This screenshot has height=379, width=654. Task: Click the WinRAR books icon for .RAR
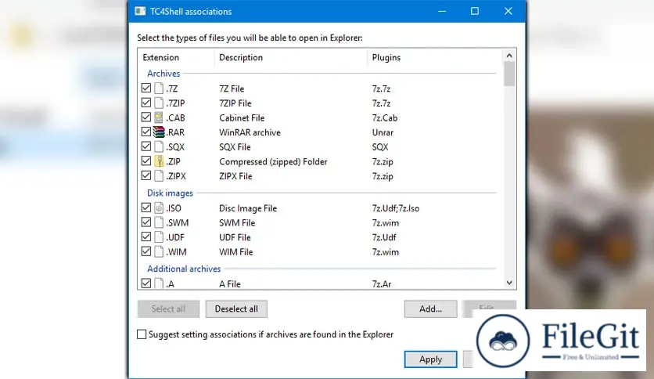pos(159,132)
